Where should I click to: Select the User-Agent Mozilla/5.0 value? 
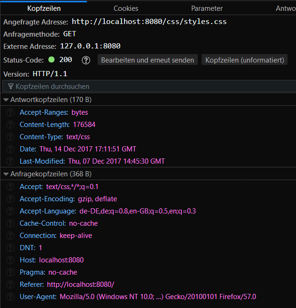[158, 297]
